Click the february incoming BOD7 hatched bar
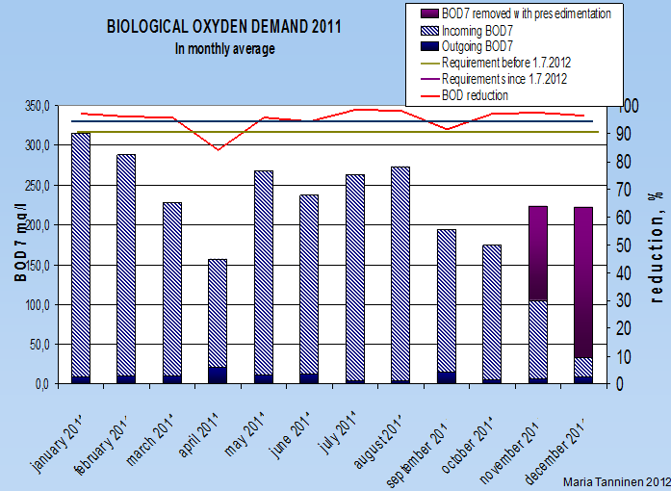The height and width of the screenshot is (491, 671). [x=126, y=265]
